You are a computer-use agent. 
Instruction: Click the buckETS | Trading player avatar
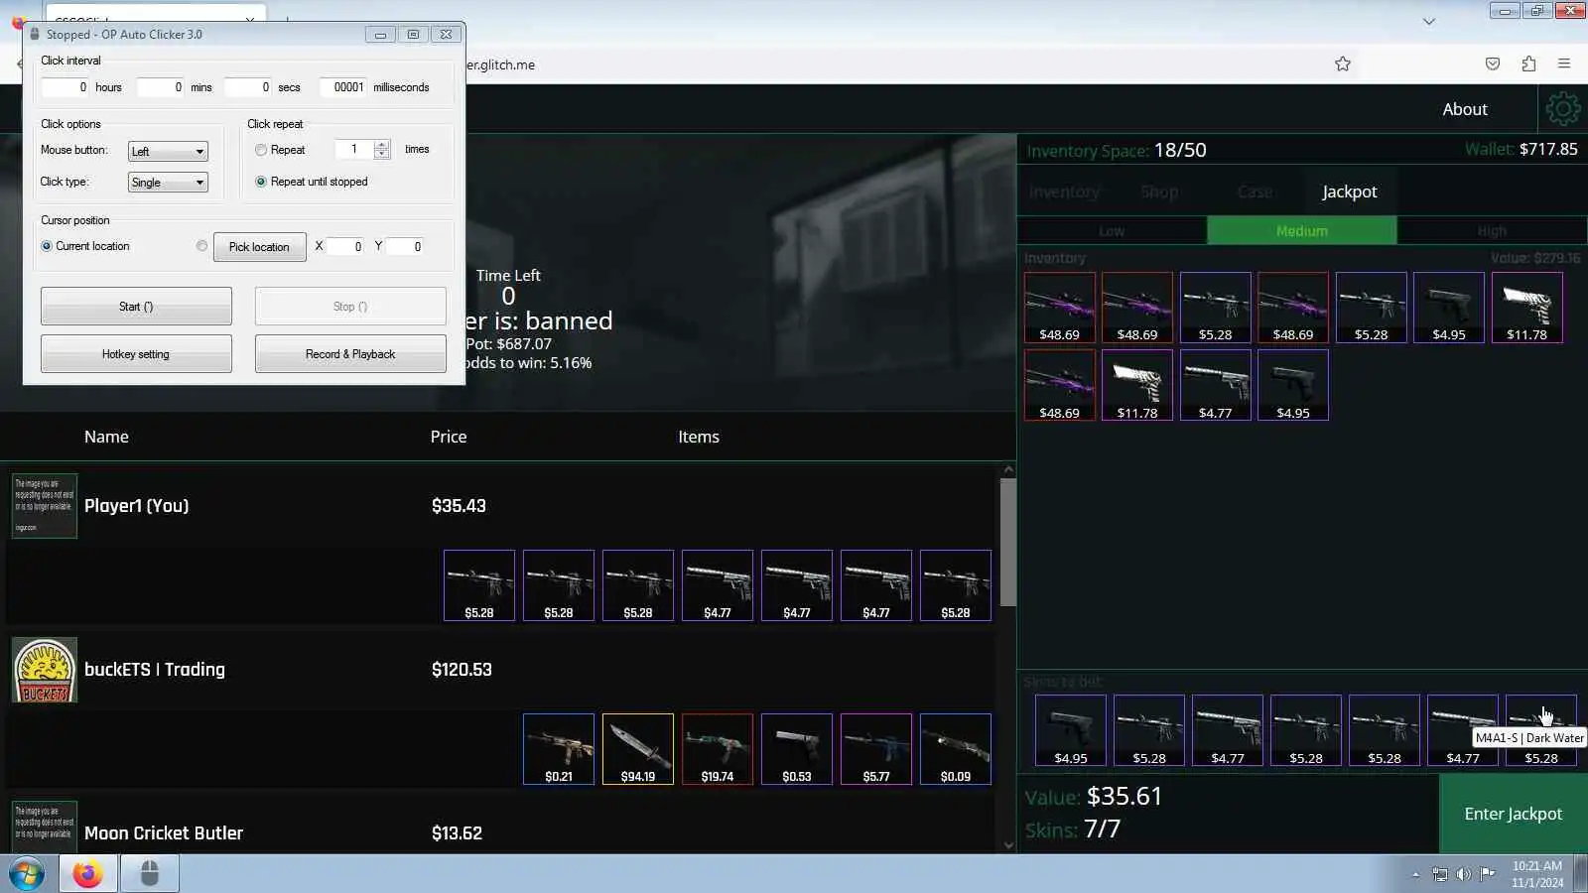click(45, 670)
